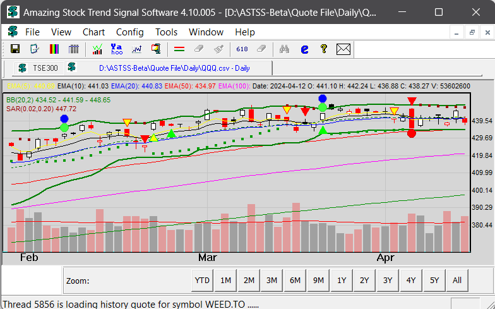
Task: Click the color bars toolbar icon
Action: tap(54, 49)
